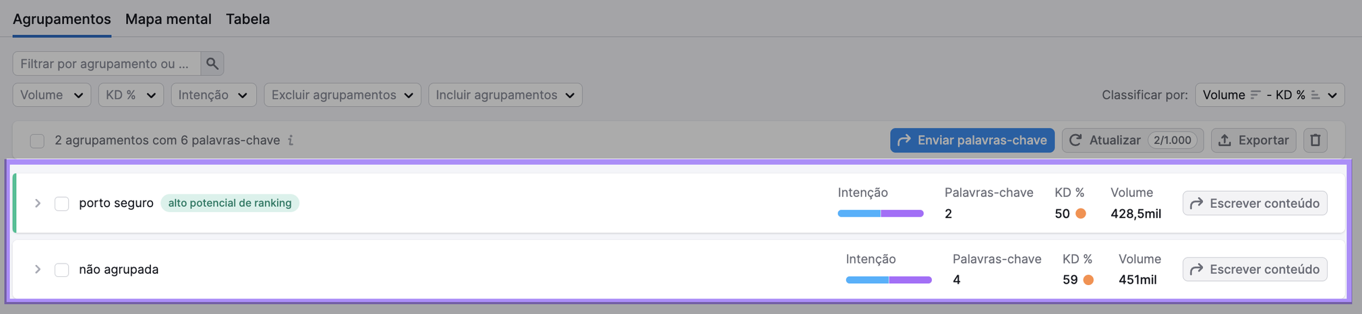Open the Classificar por sort dropdown
1362x314 pixels.
pos(1269,95)
